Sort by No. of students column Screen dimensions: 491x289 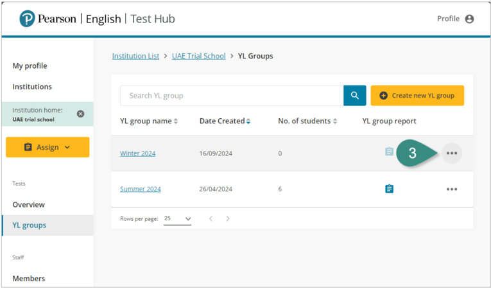tap(308, 121)
